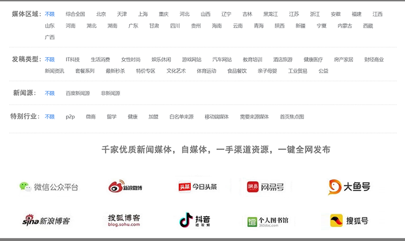Select the 重庆 region filter
Image resolution: width=405 pixels, height=241 pixels.
pos(164,14)
